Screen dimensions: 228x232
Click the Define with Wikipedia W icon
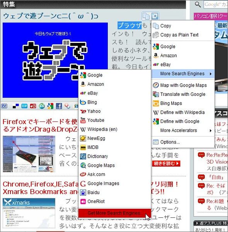pos(156,113)
